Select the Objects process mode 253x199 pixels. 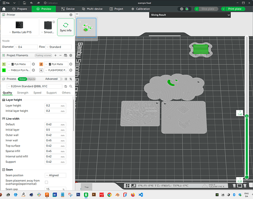(31, 79)
